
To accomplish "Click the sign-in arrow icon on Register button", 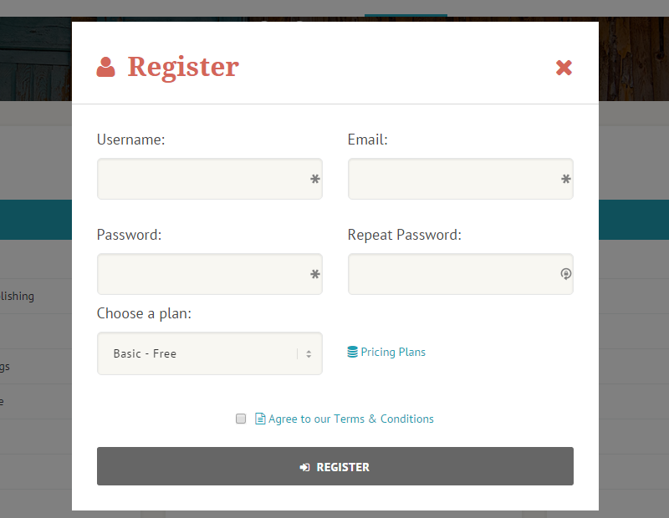I will pos(304,467).
